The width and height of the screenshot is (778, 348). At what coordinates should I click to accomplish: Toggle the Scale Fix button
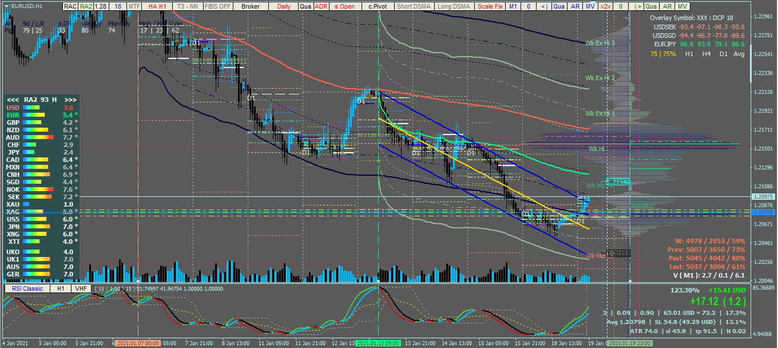coord(490,6)
